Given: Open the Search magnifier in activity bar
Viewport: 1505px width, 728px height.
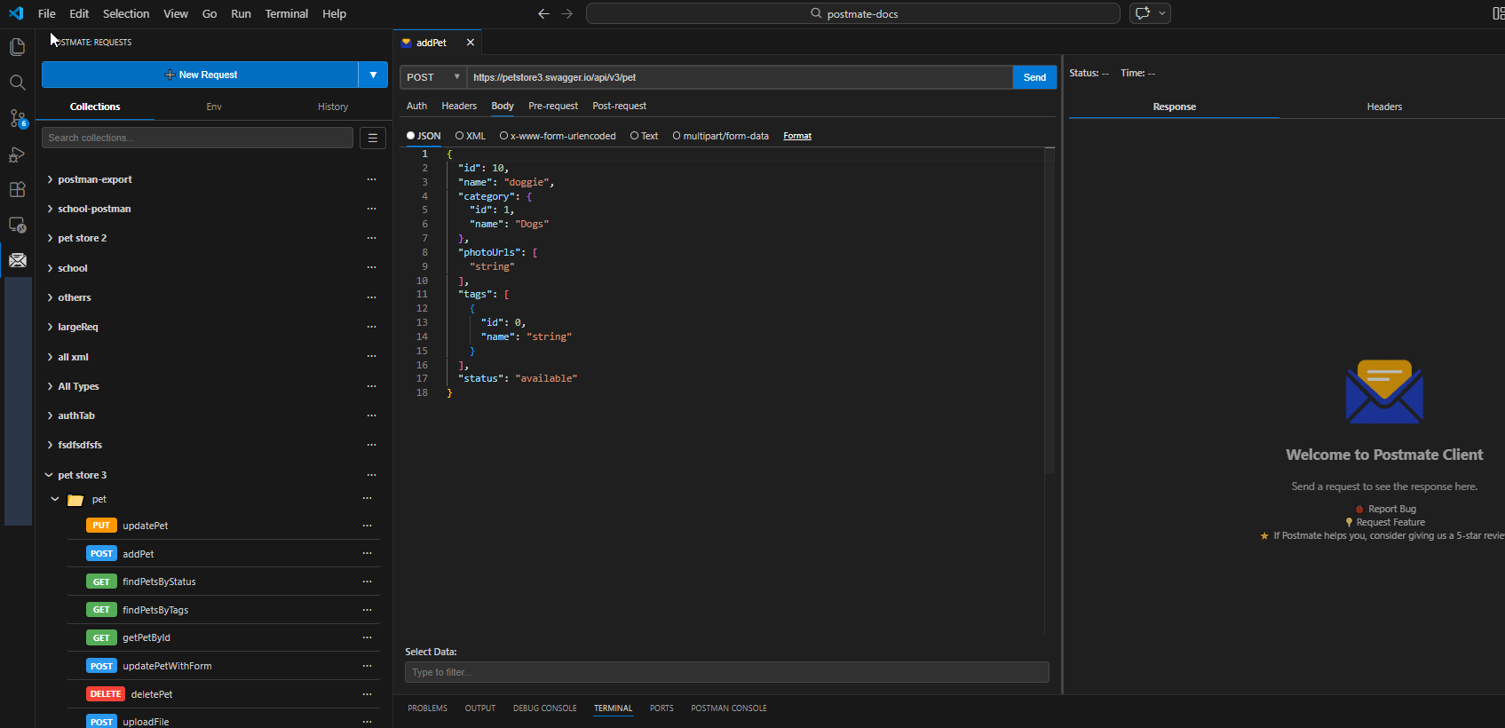Looking at the screenshot, I should click(x=17, y=83).
